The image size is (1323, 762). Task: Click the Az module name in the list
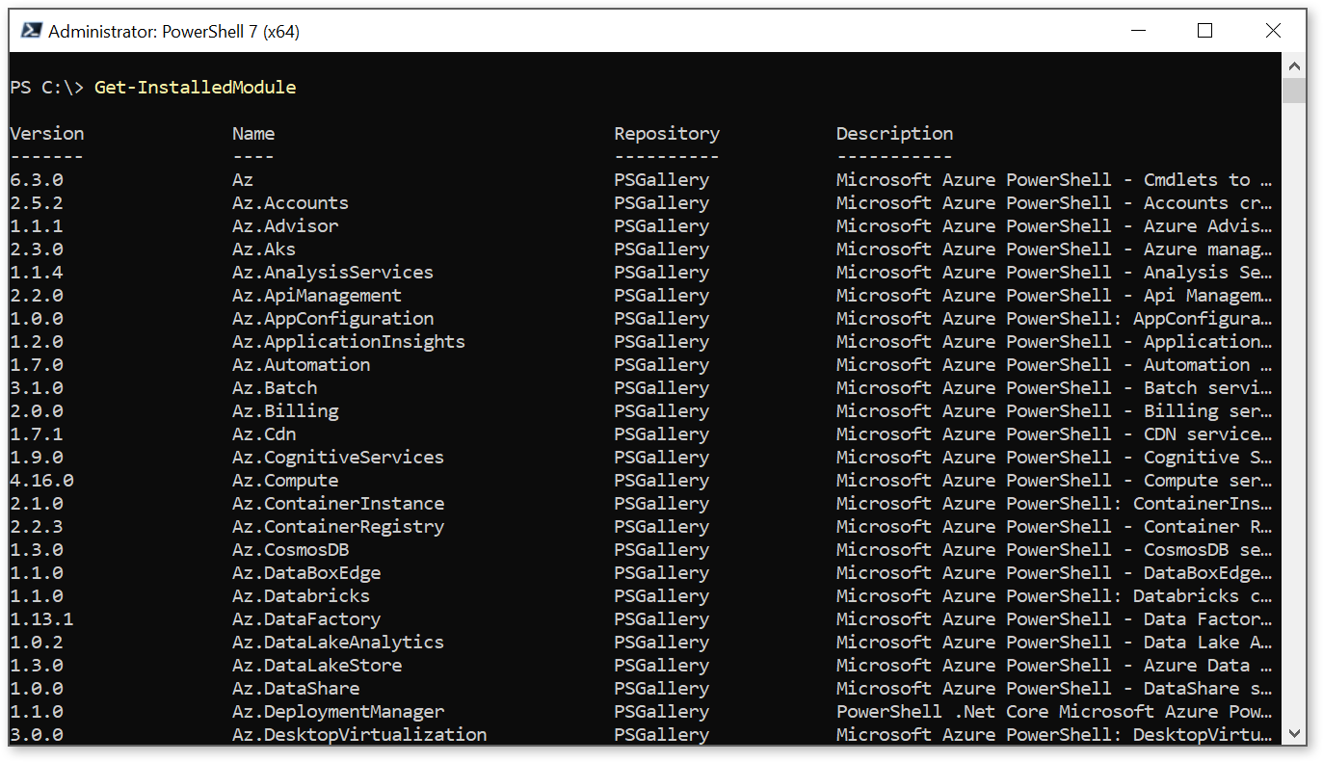242,179
